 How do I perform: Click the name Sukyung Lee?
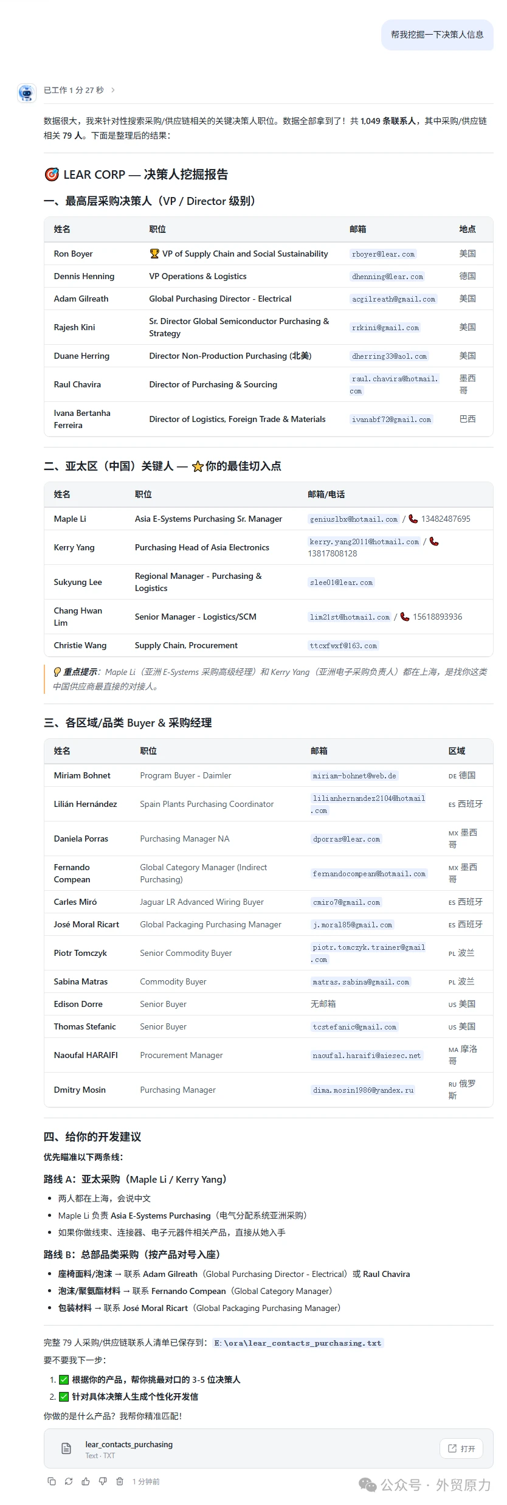tap(78, 582)
